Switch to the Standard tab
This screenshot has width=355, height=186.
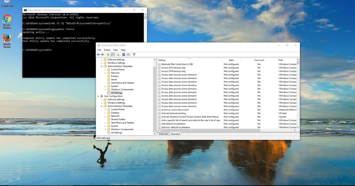176,134
